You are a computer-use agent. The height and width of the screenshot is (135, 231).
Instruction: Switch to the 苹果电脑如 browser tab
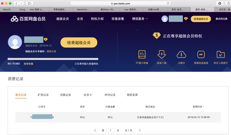pos(61,9)
